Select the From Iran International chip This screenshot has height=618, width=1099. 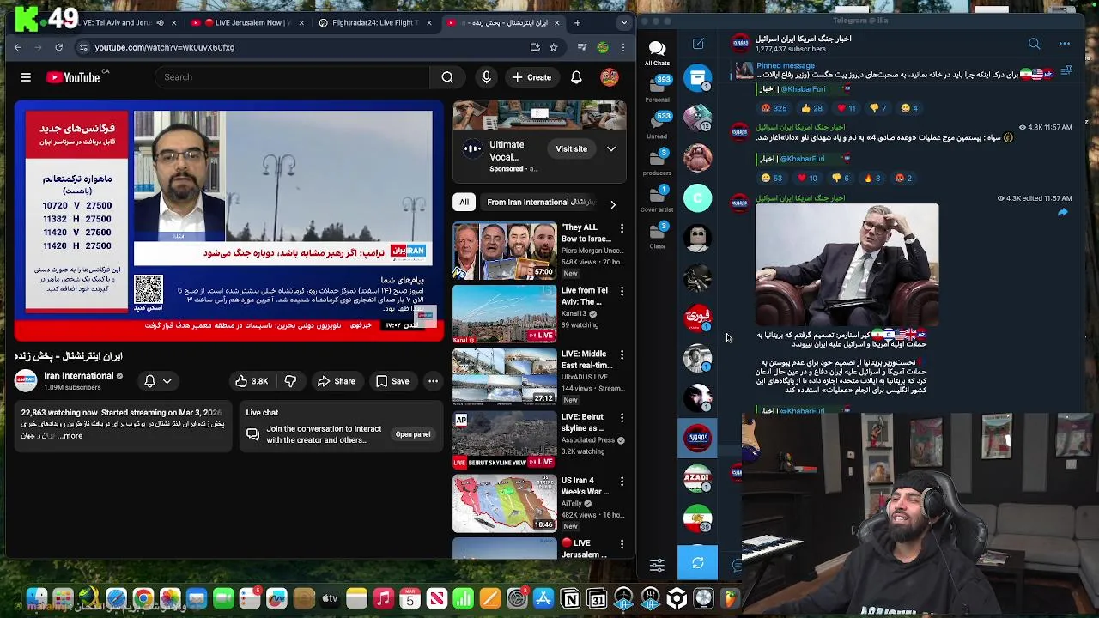pyautogui.click(x=540, y=203)
